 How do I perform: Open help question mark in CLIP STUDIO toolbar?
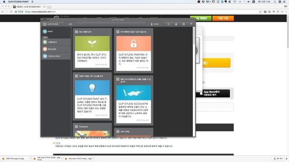(191, 24)
